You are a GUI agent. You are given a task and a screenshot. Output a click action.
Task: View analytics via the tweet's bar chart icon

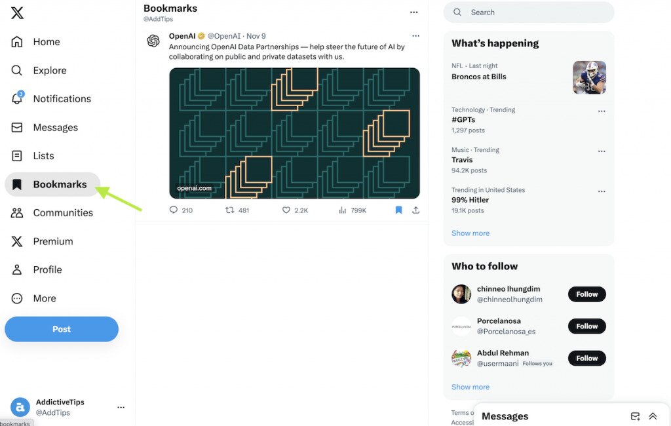(x=343, y=210)
